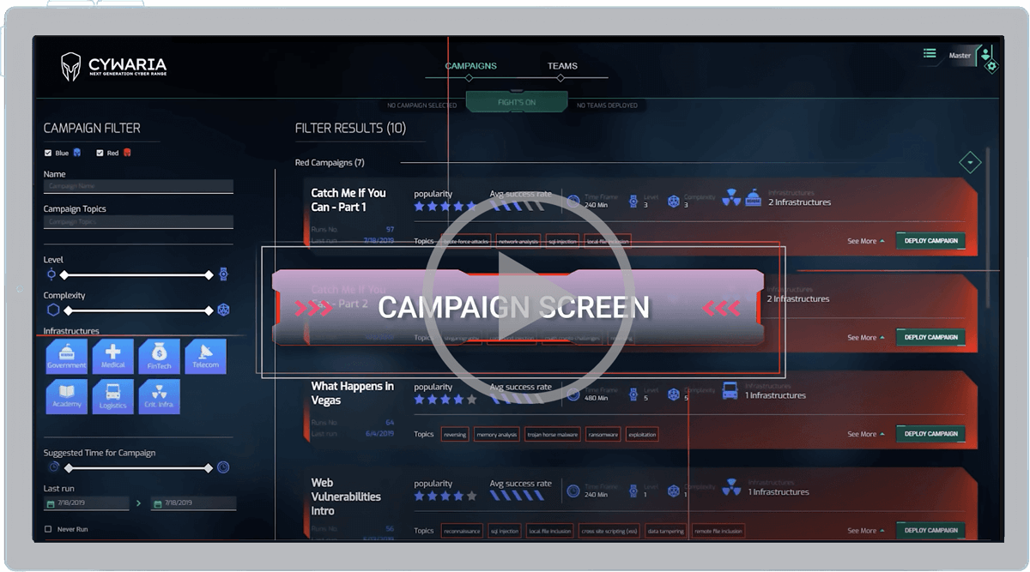Image resolution: width=1030 pixels, height=572 pixels.
Task: Click the exploitation topic tag
Action: (642, 435)
